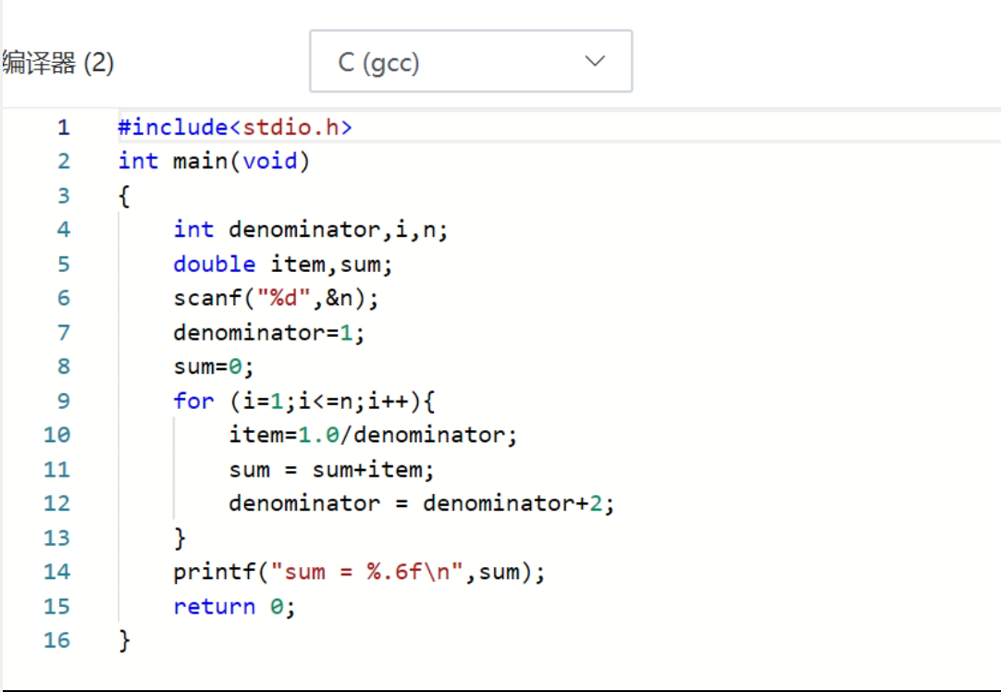Click the dropdown chevron arrow
The width and height of the screenshot is (1001, 692).
(x=594, y=61)
